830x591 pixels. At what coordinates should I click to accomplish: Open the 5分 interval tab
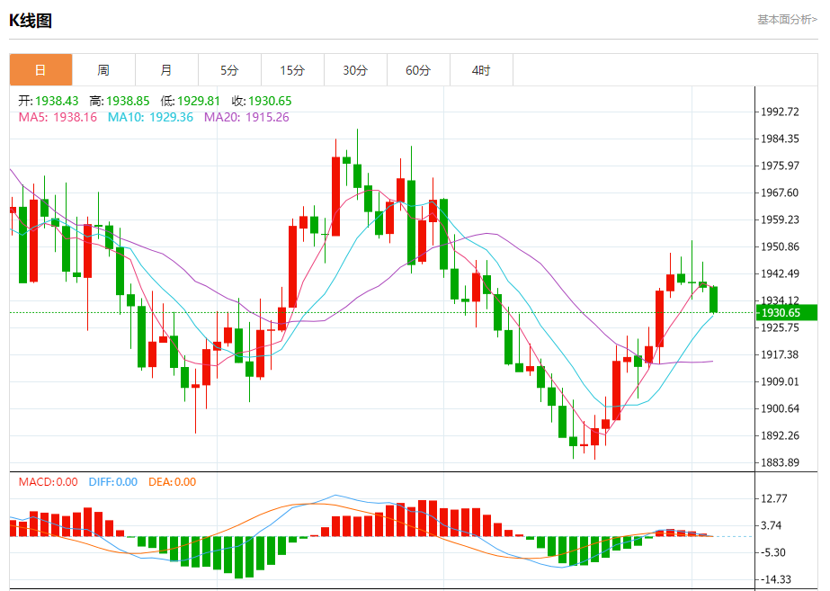(x=229, y=70)
